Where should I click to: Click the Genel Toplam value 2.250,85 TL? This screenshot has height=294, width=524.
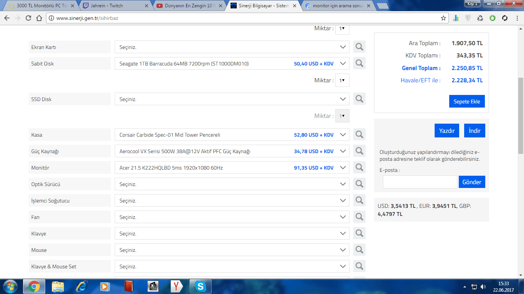pos(467,68)
